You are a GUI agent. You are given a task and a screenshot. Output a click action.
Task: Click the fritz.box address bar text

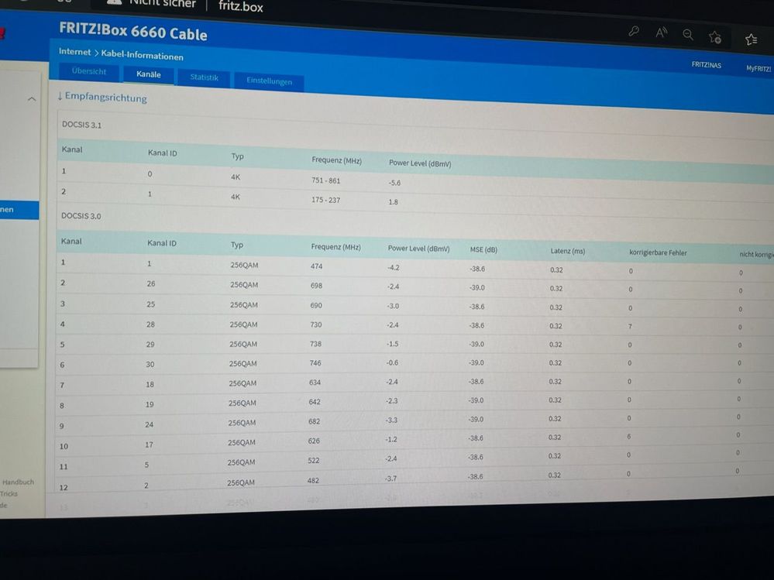click(x=241, y=6)
